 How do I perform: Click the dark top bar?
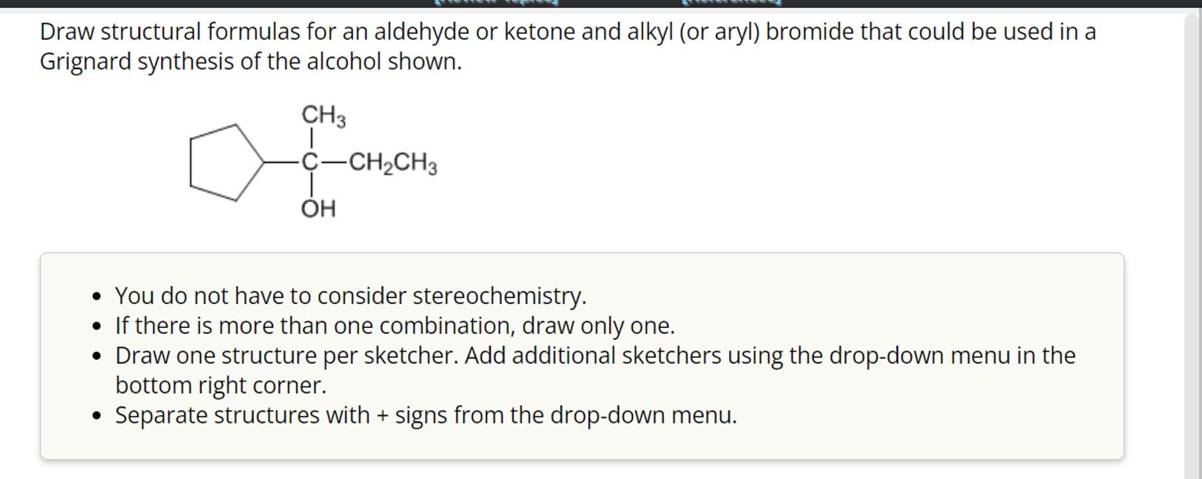point(265,4)
